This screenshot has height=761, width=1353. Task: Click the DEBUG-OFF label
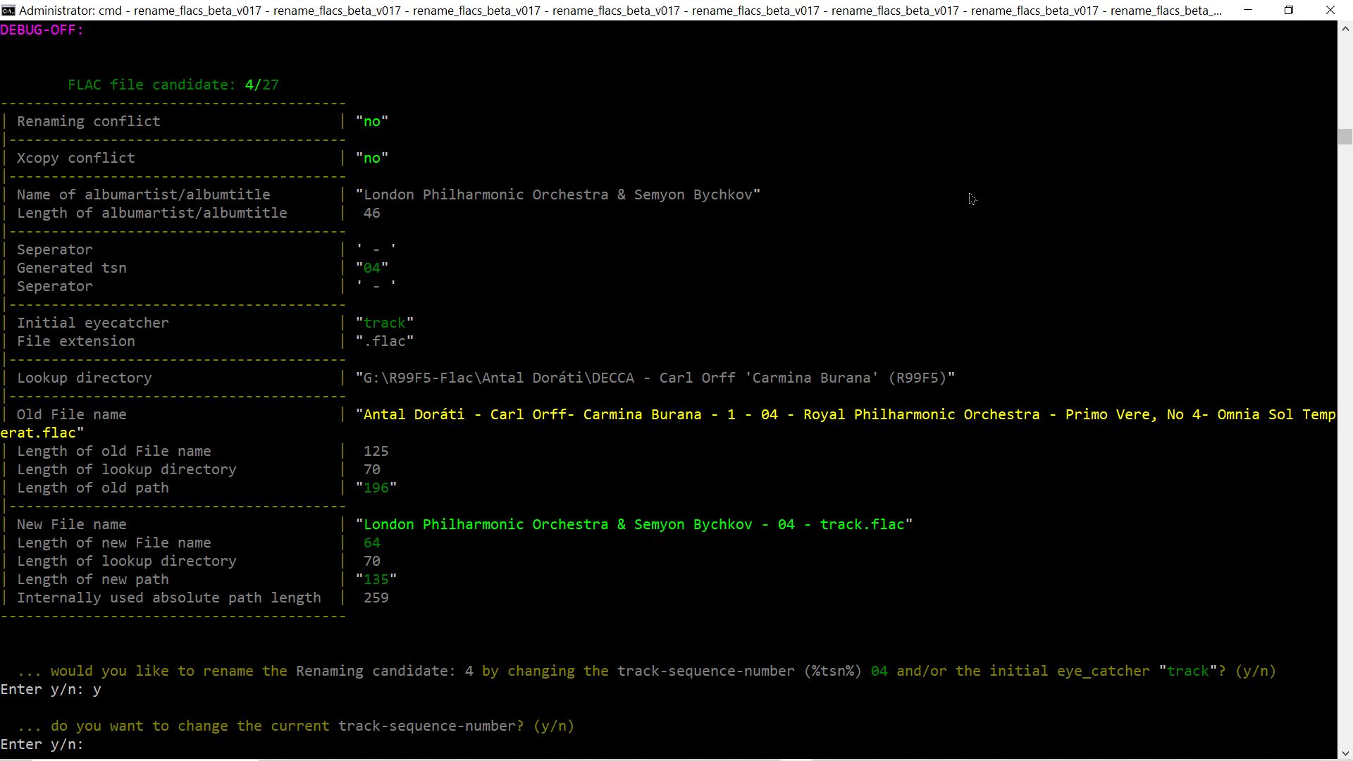pyautogui.click(x=42, y=30)
